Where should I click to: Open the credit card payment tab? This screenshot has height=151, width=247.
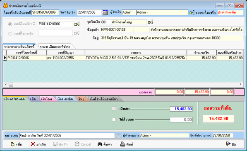click(65, 99)
